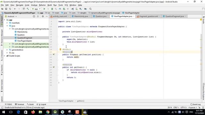Expand the res folder
The height and width of the screenshot is (115, 205).
(7, 53)
